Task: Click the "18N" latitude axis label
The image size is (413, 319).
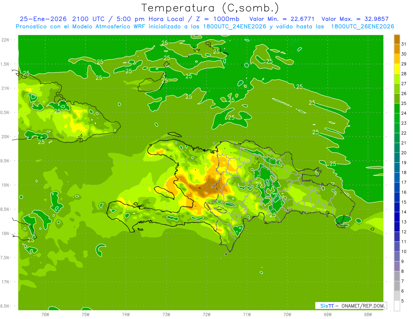Action: (5, 233)
